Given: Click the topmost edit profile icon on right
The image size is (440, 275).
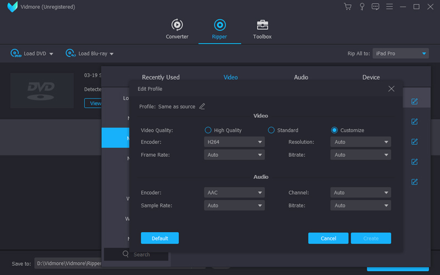Looking at the screenshot, I should [x=414, y=102].
